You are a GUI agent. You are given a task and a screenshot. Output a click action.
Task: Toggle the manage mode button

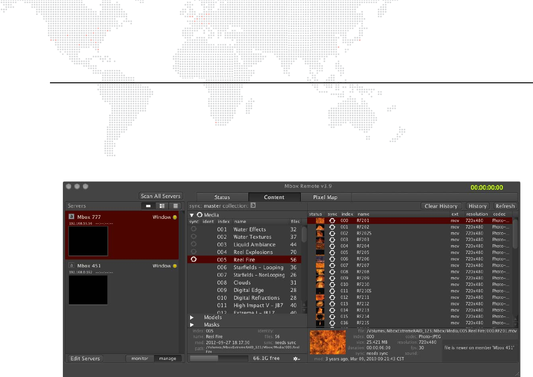(167, 358)
